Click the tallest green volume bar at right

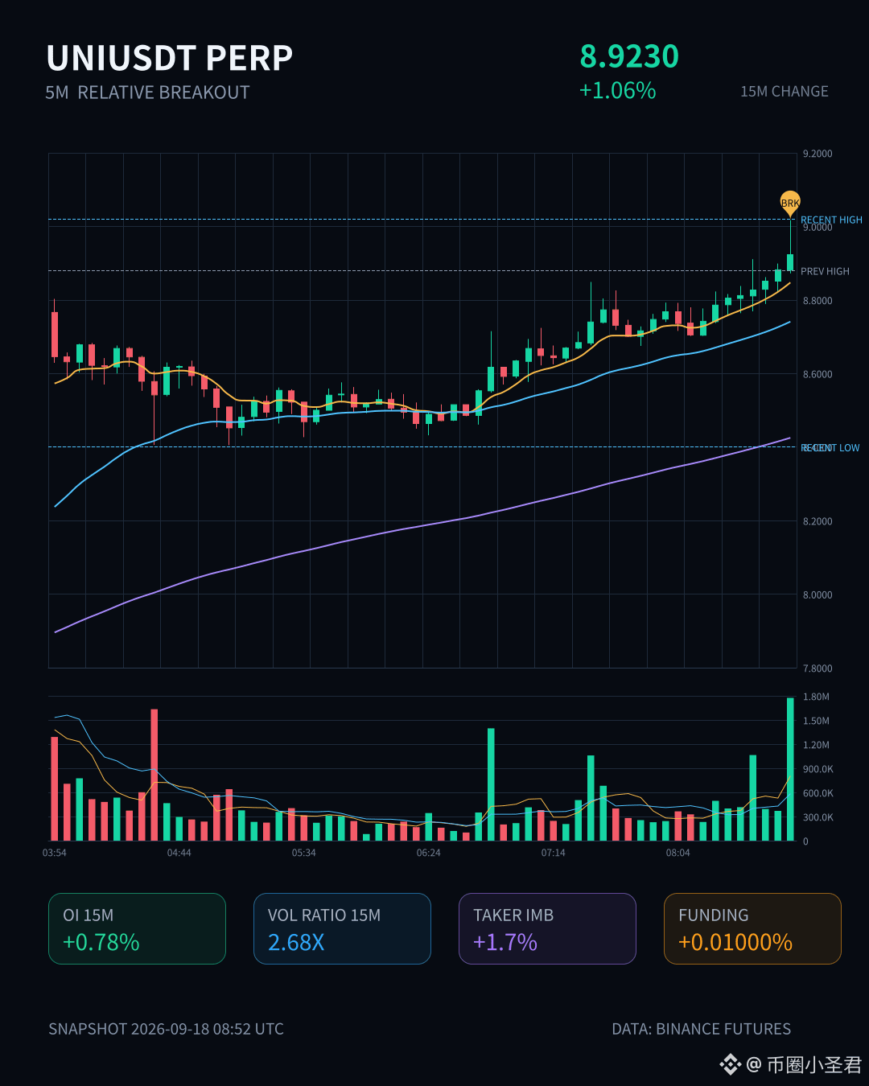pos(790,769)
